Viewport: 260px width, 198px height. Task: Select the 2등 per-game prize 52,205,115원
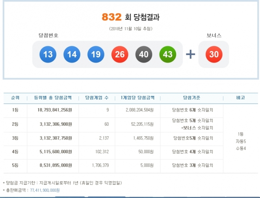(x=140, y=124)
